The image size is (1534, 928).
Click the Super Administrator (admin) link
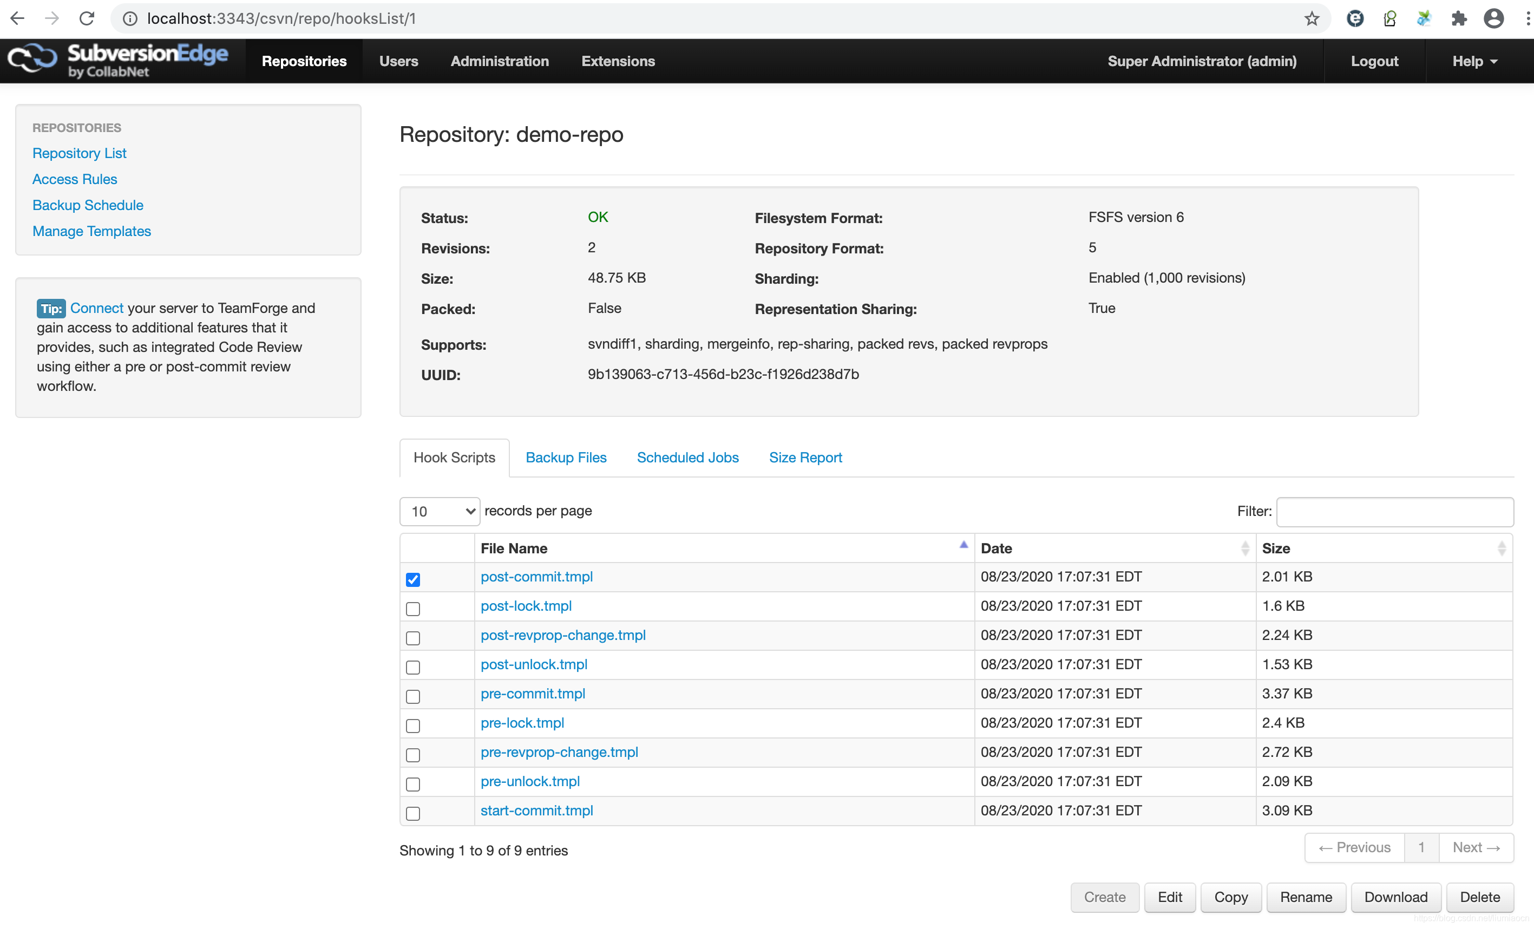coord(1202,61)
